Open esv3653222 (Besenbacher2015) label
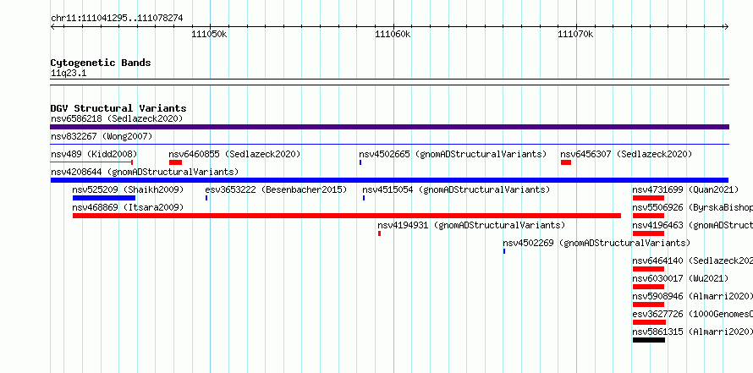Image resolution: width=753 pixels, height=373 pixels. [x=276, y=189]
